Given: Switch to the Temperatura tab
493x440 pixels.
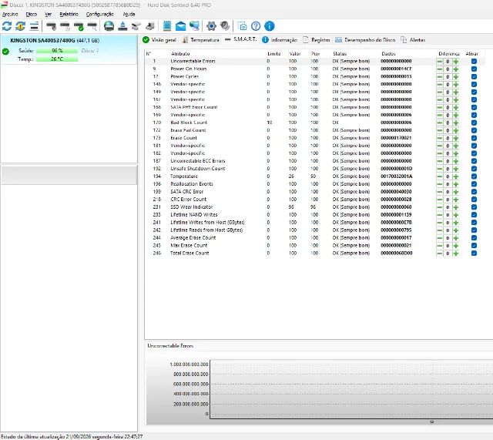Looking at the screenshot, I should point(201,40).
